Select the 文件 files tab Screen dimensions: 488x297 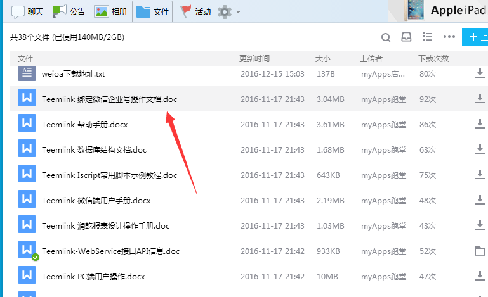152,12
